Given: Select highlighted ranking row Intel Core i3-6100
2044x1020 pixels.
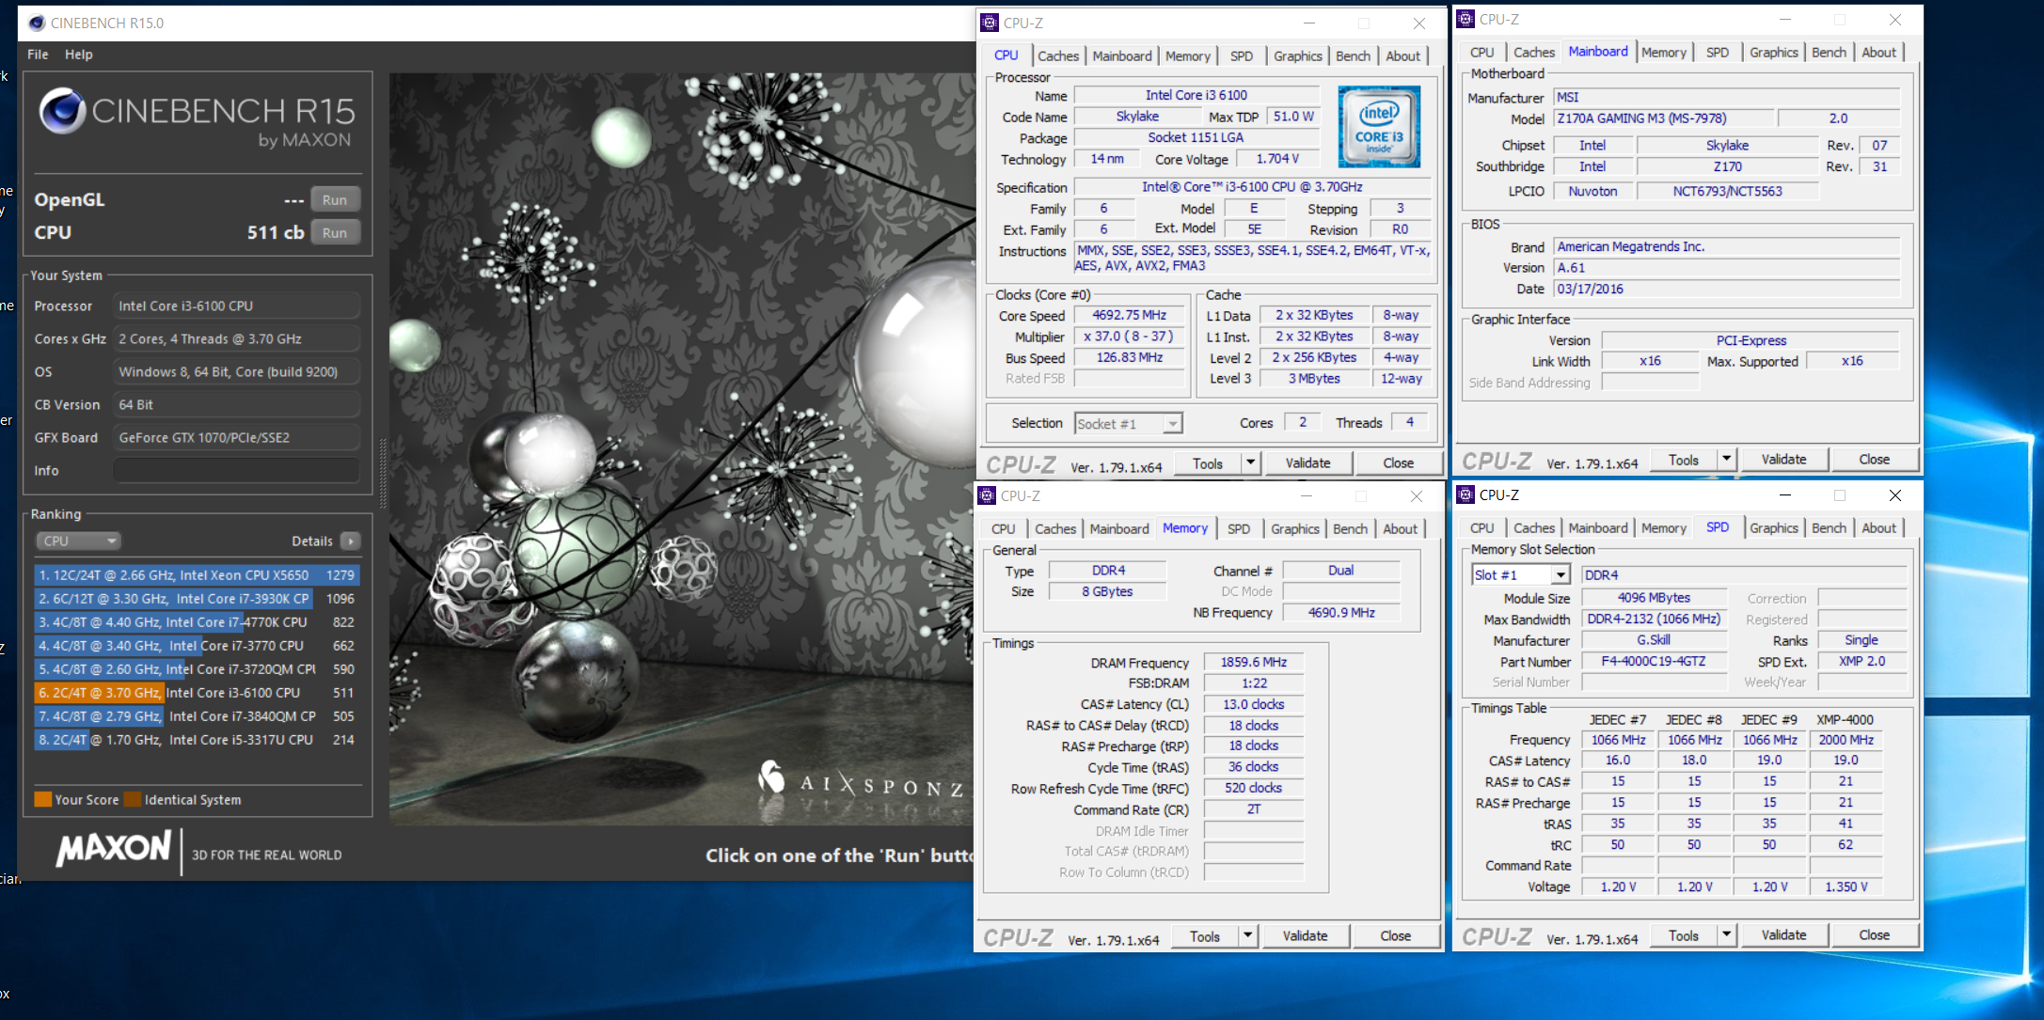Looking at the screenshot, I should [x=197, y=692].
